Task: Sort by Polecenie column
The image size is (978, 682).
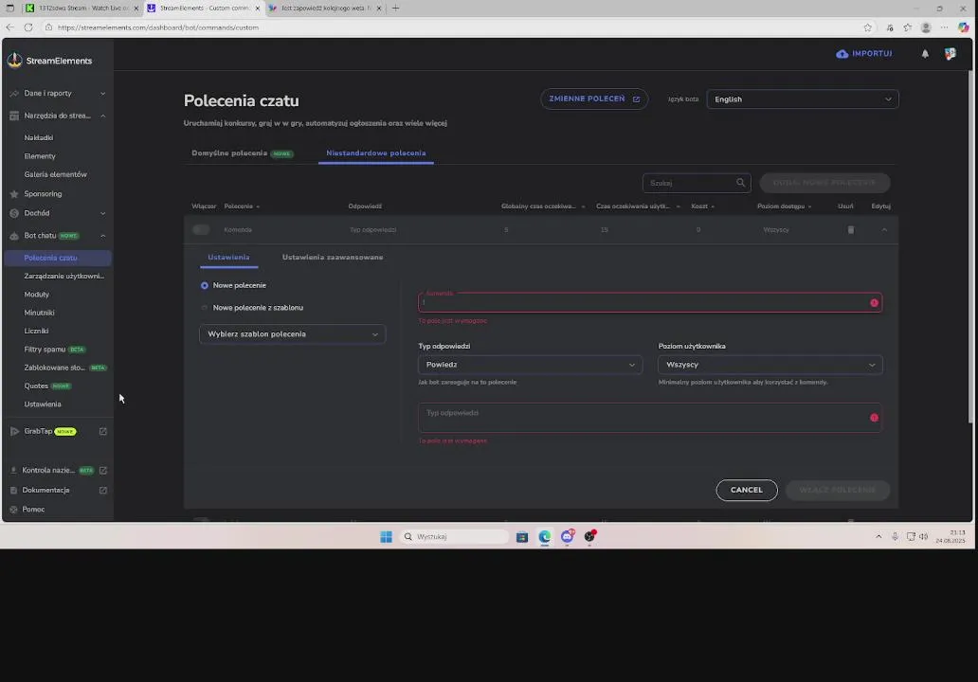Action: (x=242, y=206)
